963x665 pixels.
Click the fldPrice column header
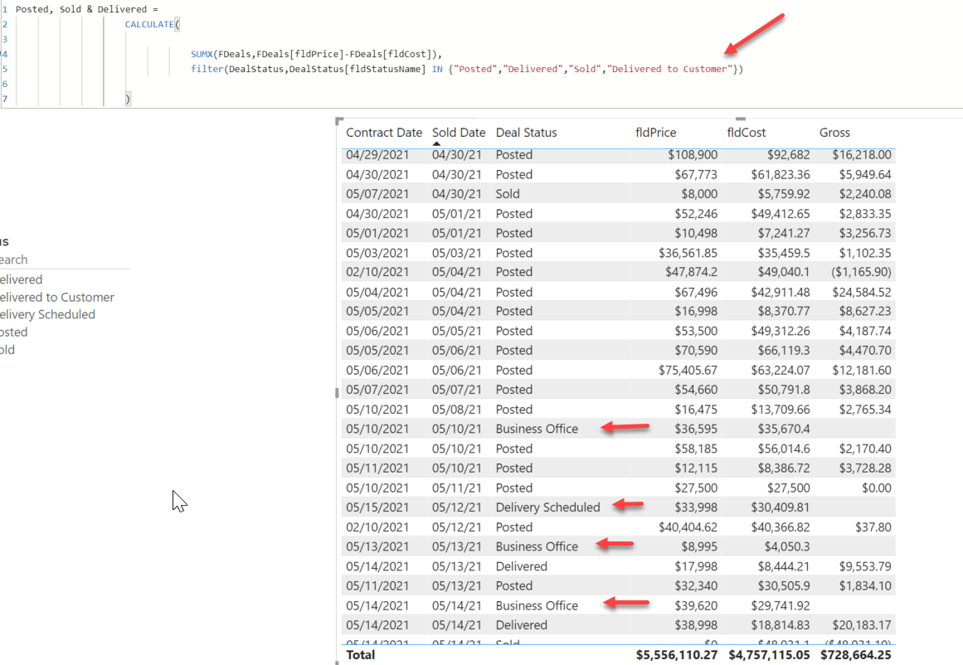point(655,133)
